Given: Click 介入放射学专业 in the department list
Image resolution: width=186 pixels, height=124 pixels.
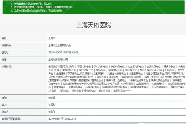Looking at the screenshot, I should 160,87.
